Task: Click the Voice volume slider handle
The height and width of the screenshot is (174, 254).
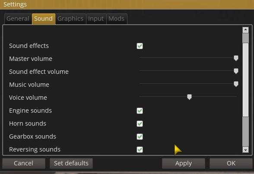Action: coord(189,97)
